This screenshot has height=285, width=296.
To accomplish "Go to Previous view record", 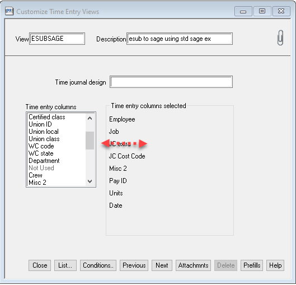I will [x=134, y=265].
